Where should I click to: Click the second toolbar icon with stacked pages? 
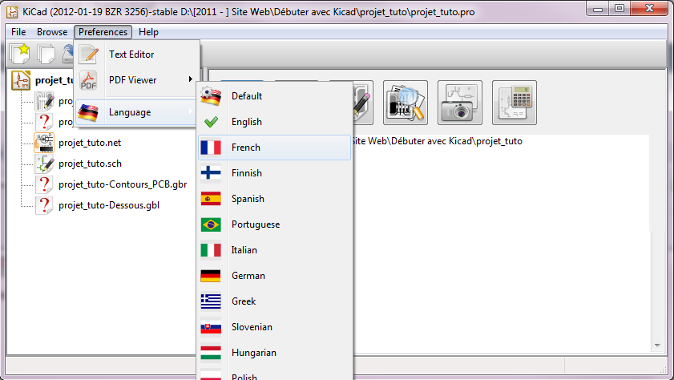click(46, 55)
